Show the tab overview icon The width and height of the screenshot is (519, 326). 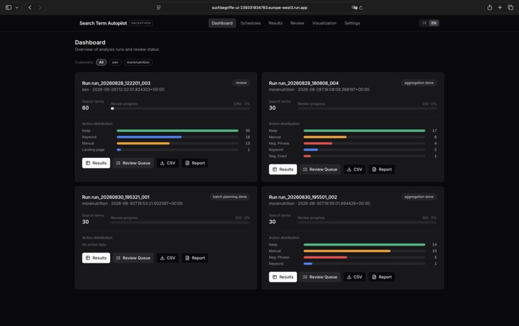click(x=511, y=7)
